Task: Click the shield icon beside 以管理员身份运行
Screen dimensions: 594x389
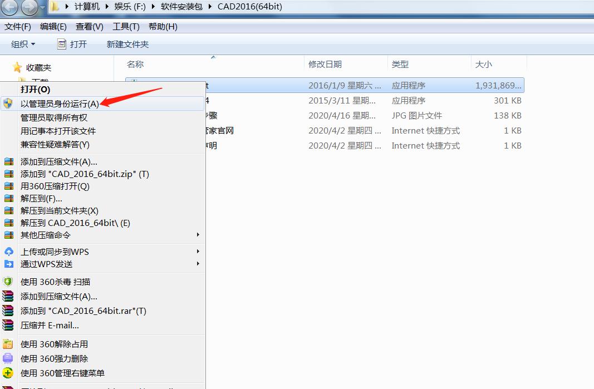Action: [x=8, y=104]
